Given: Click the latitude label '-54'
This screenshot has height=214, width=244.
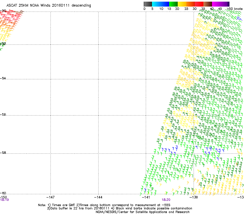Looking at the screenshot, I should point(3,78).
